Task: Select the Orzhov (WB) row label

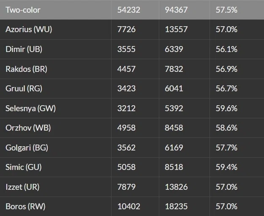Action: click(28, 128)
